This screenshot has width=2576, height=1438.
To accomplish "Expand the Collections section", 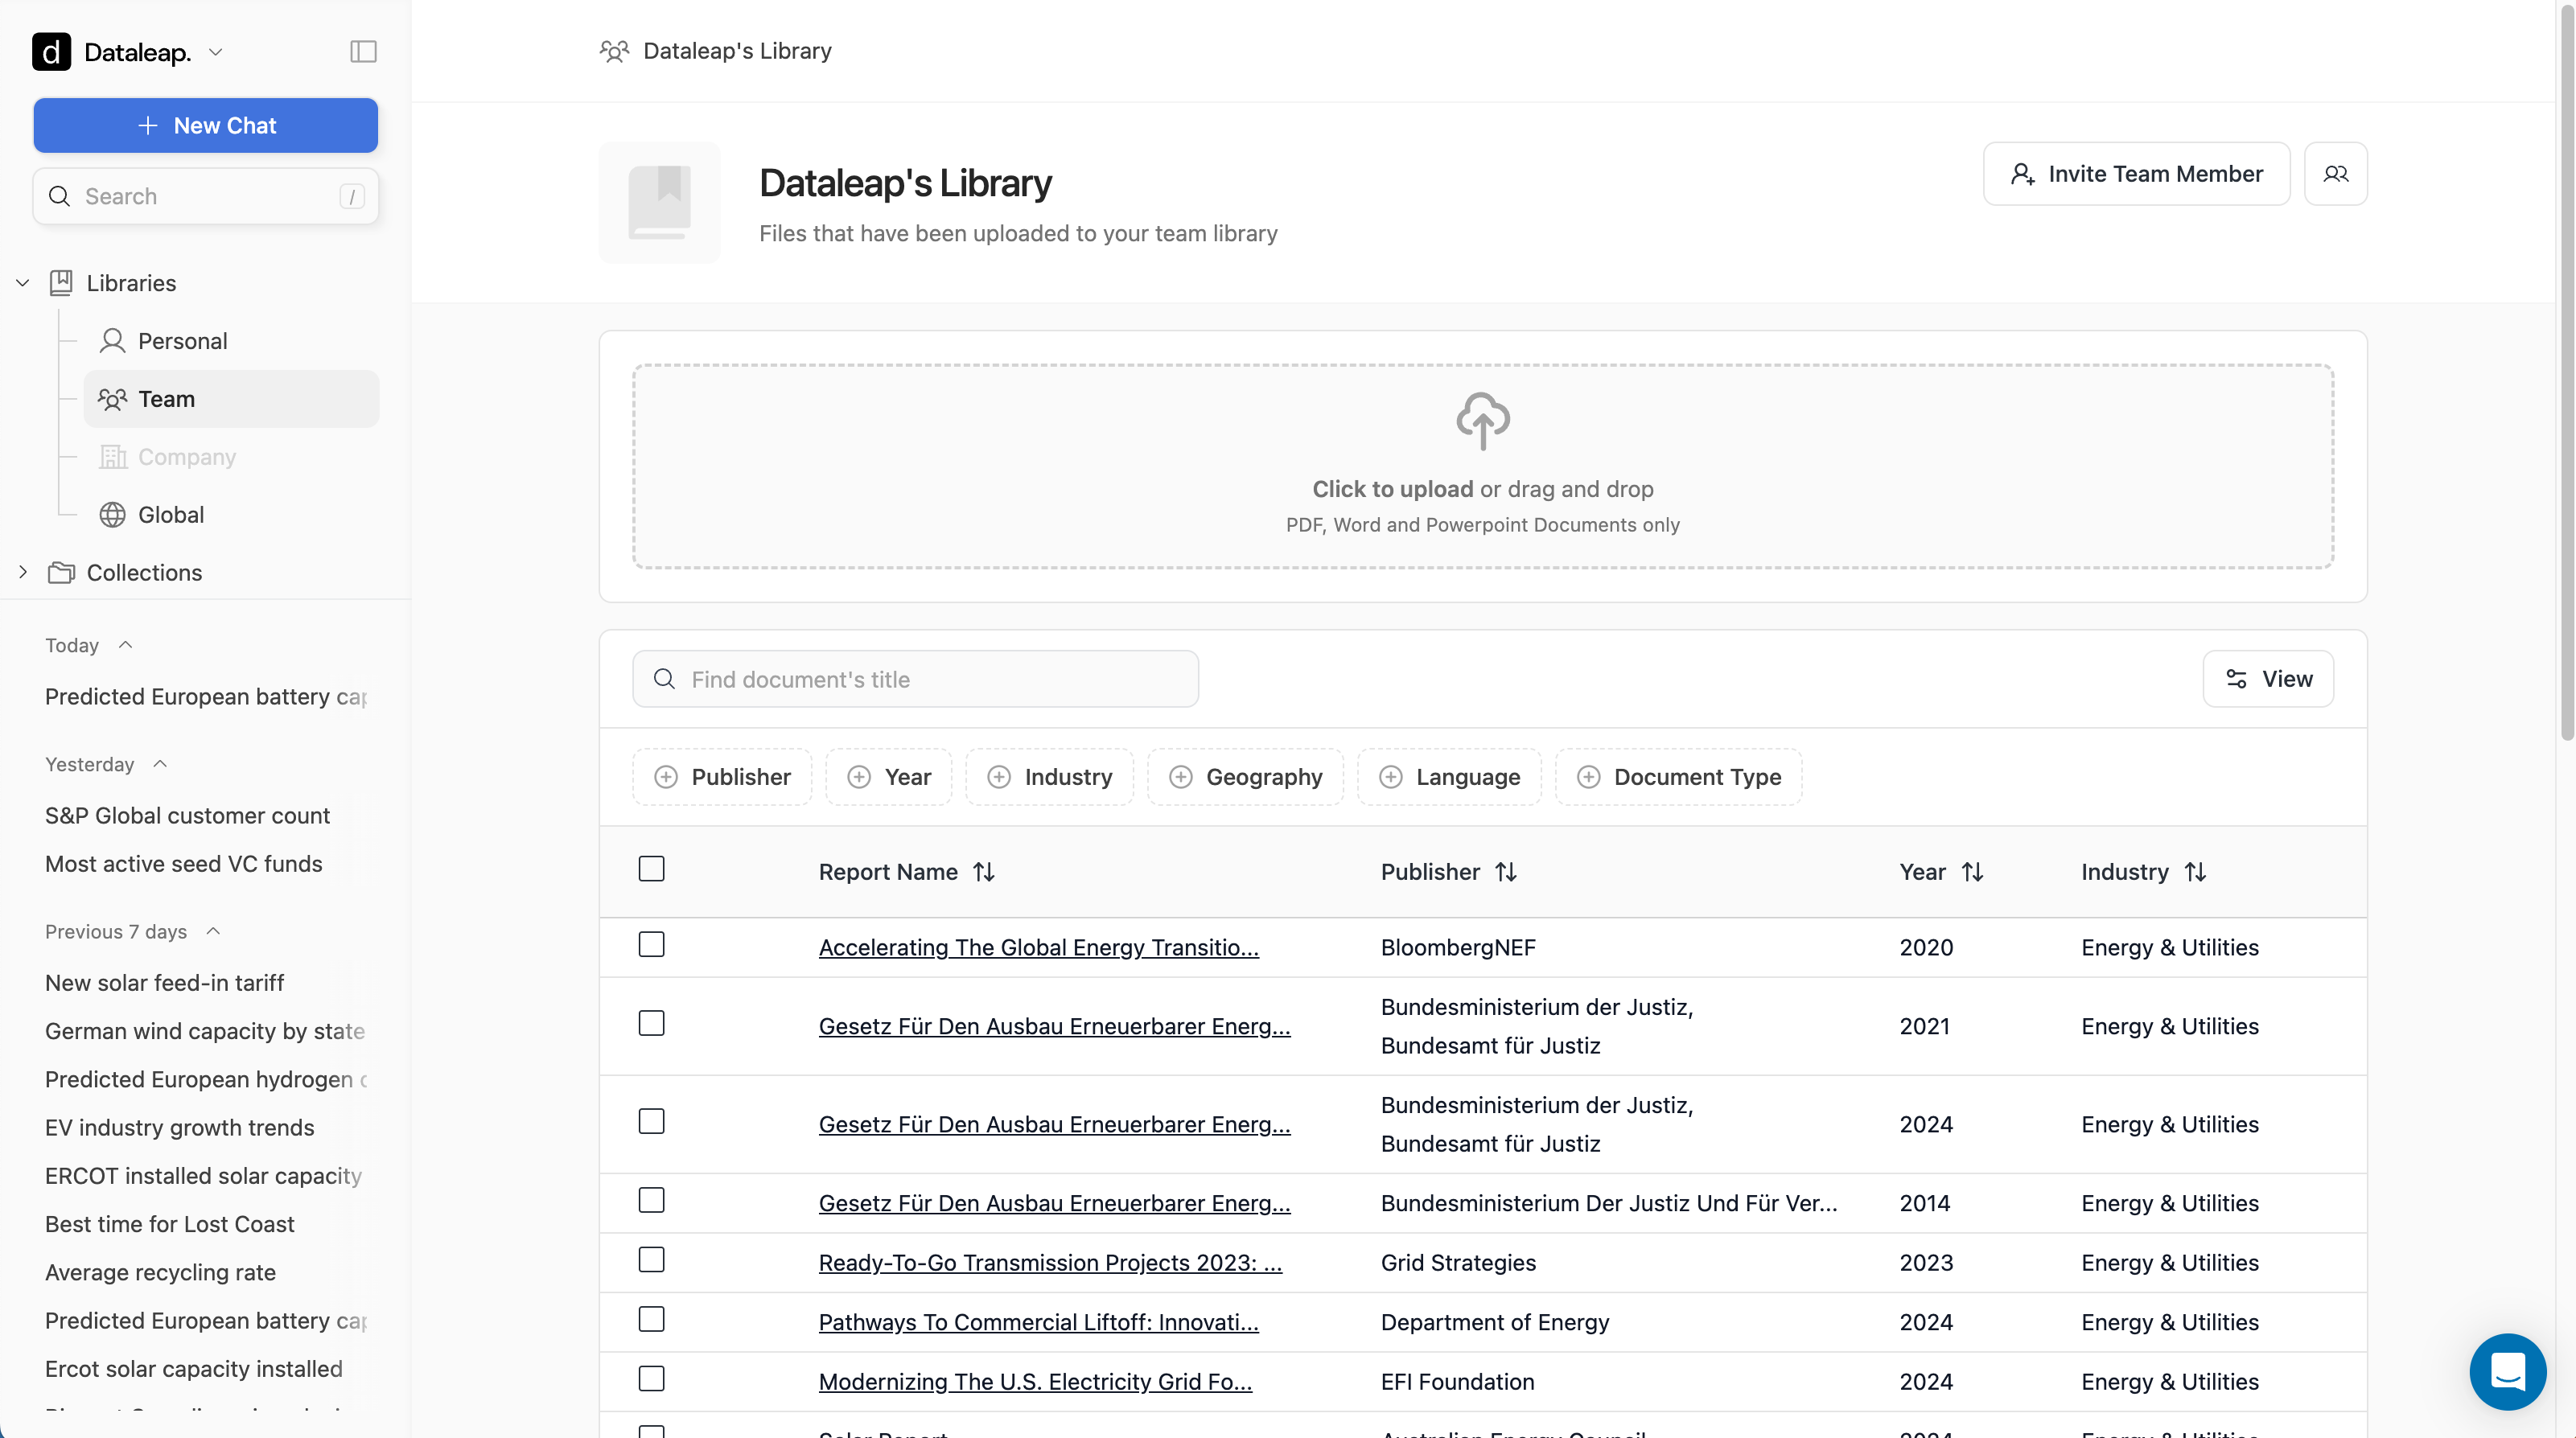I will [23, 572].
